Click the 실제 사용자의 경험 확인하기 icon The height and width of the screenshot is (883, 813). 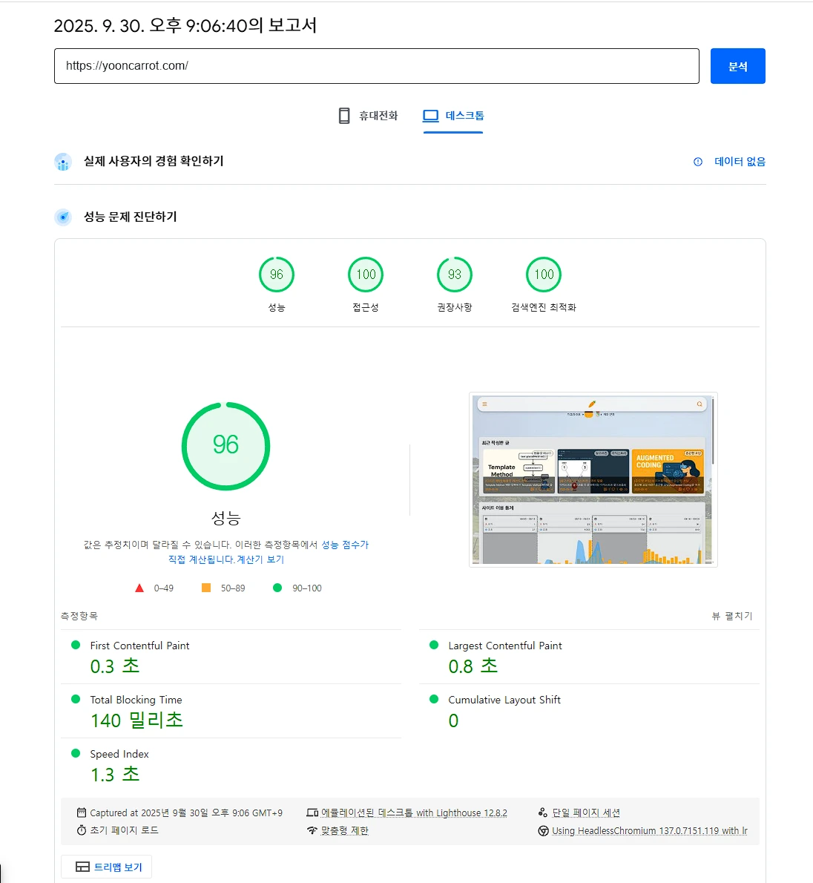[63, 162]
